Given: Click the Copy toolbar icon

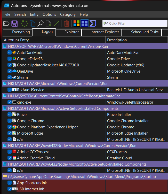Looking at the screenshot, I should (x=33, y=24).
